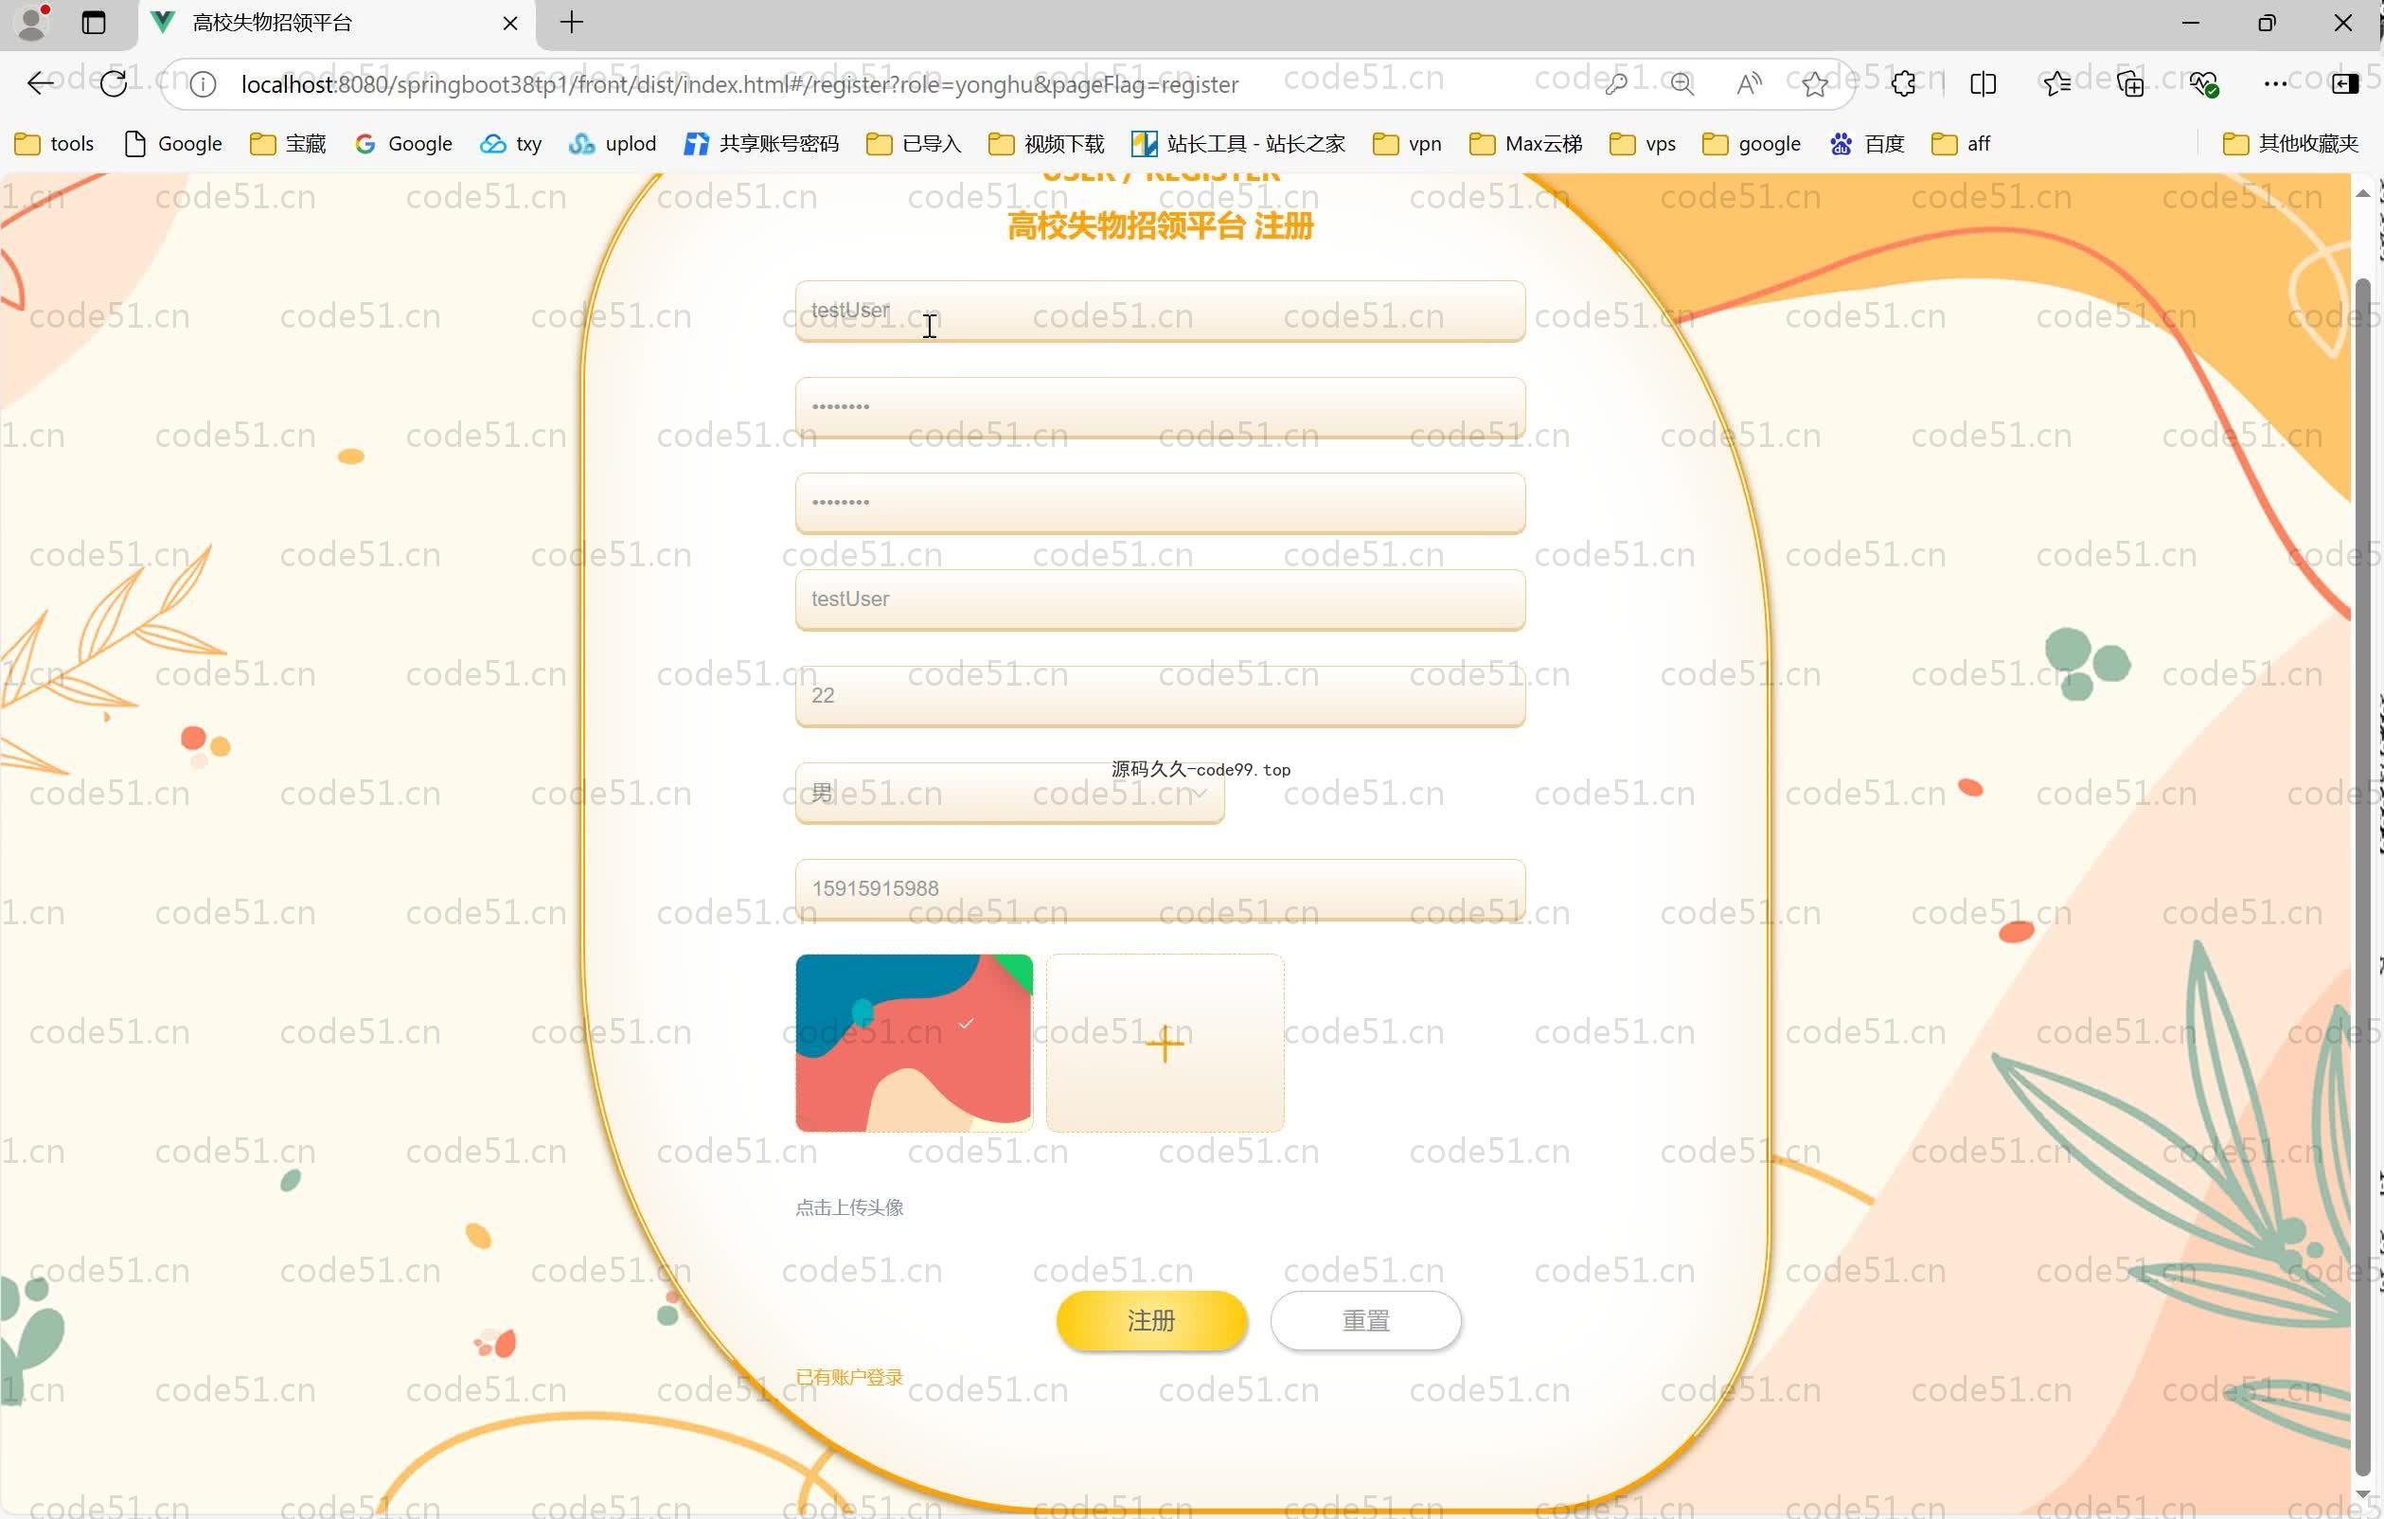Open the aff bookmark folder
2384x1519 pixels.
[1960, 144]
